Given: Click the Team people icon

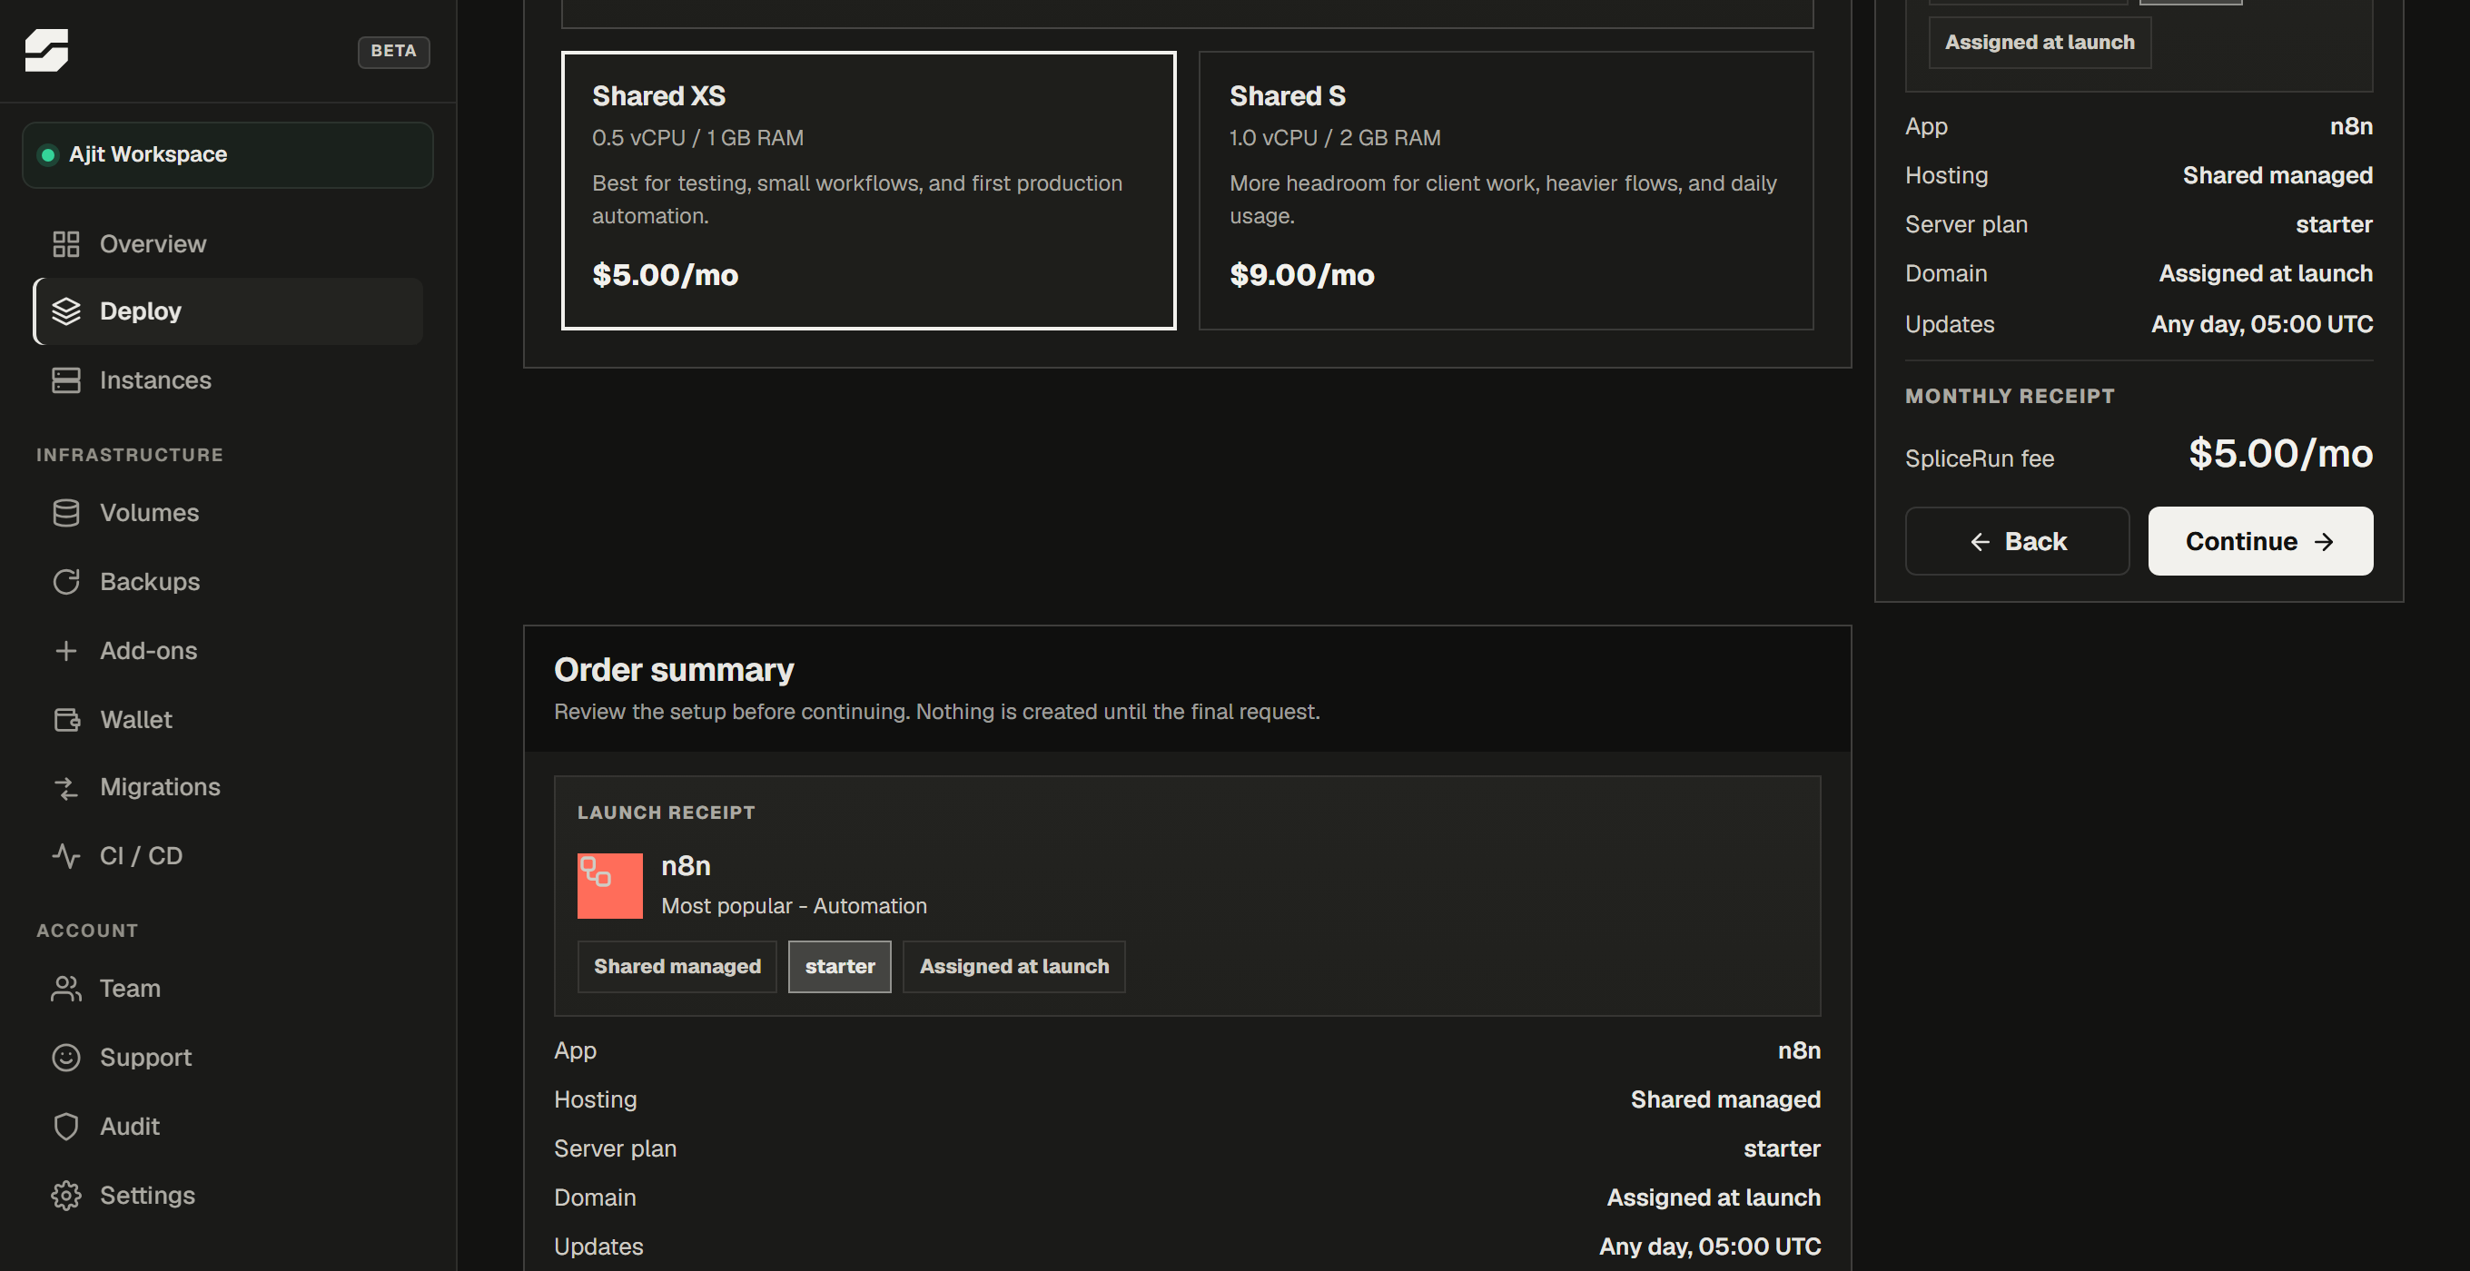Looking at the screenshot, I should 66,989.
